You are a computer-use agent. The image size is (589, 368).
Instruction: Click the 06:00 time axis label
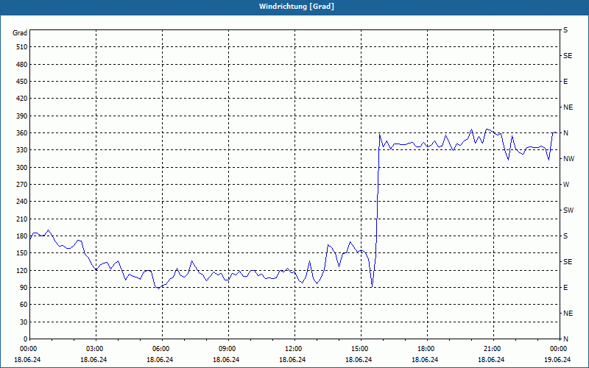(x=162, y=349)
